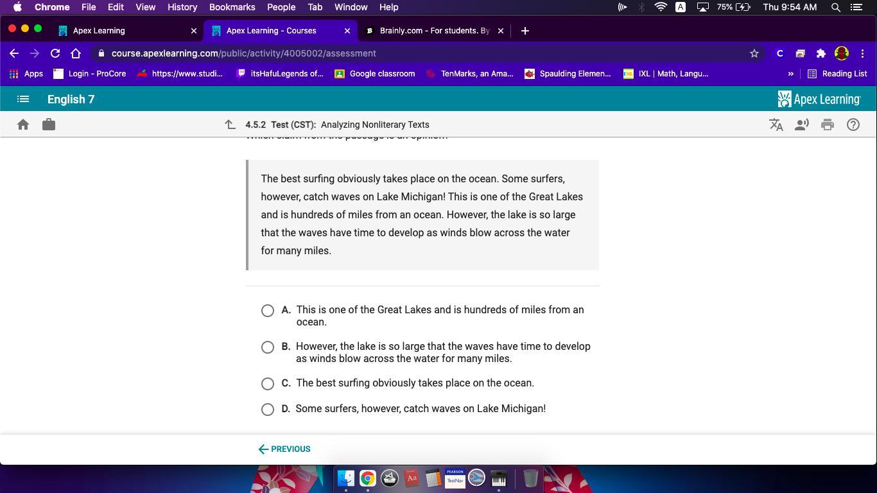Click the blue C extension icon

pyautogui.click(x=780, y=53)
